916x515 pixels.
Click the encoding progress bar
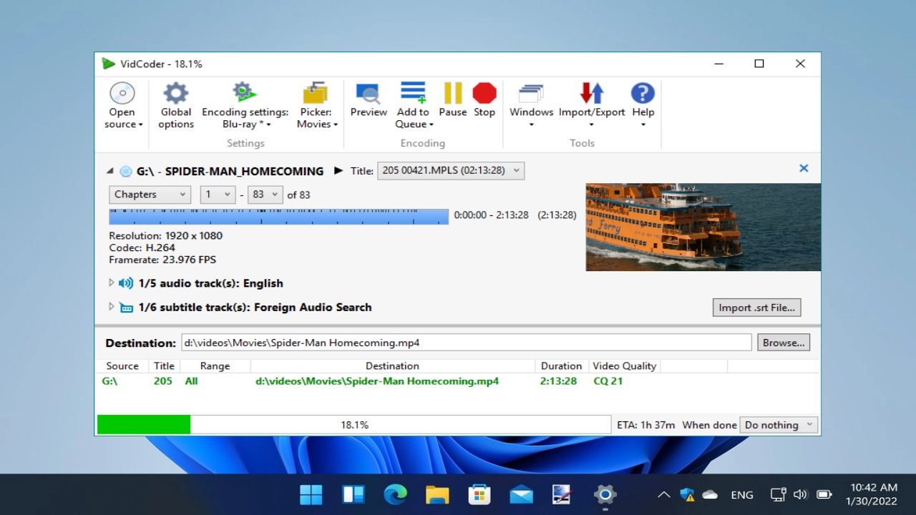(x=354, y=425)
